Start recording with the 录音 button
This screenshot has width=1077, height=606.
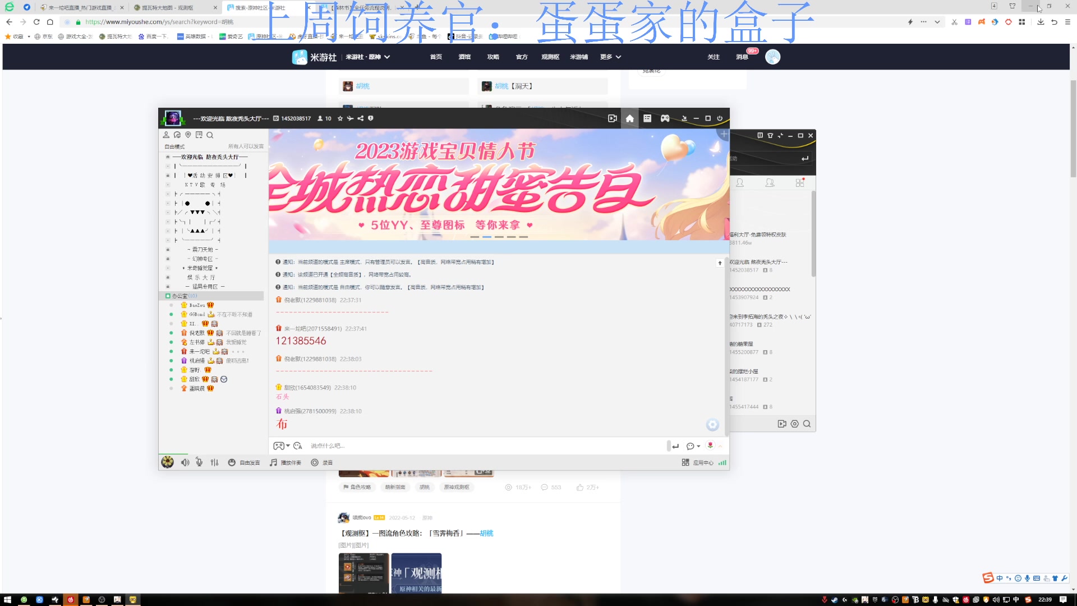tap(322, 462)
